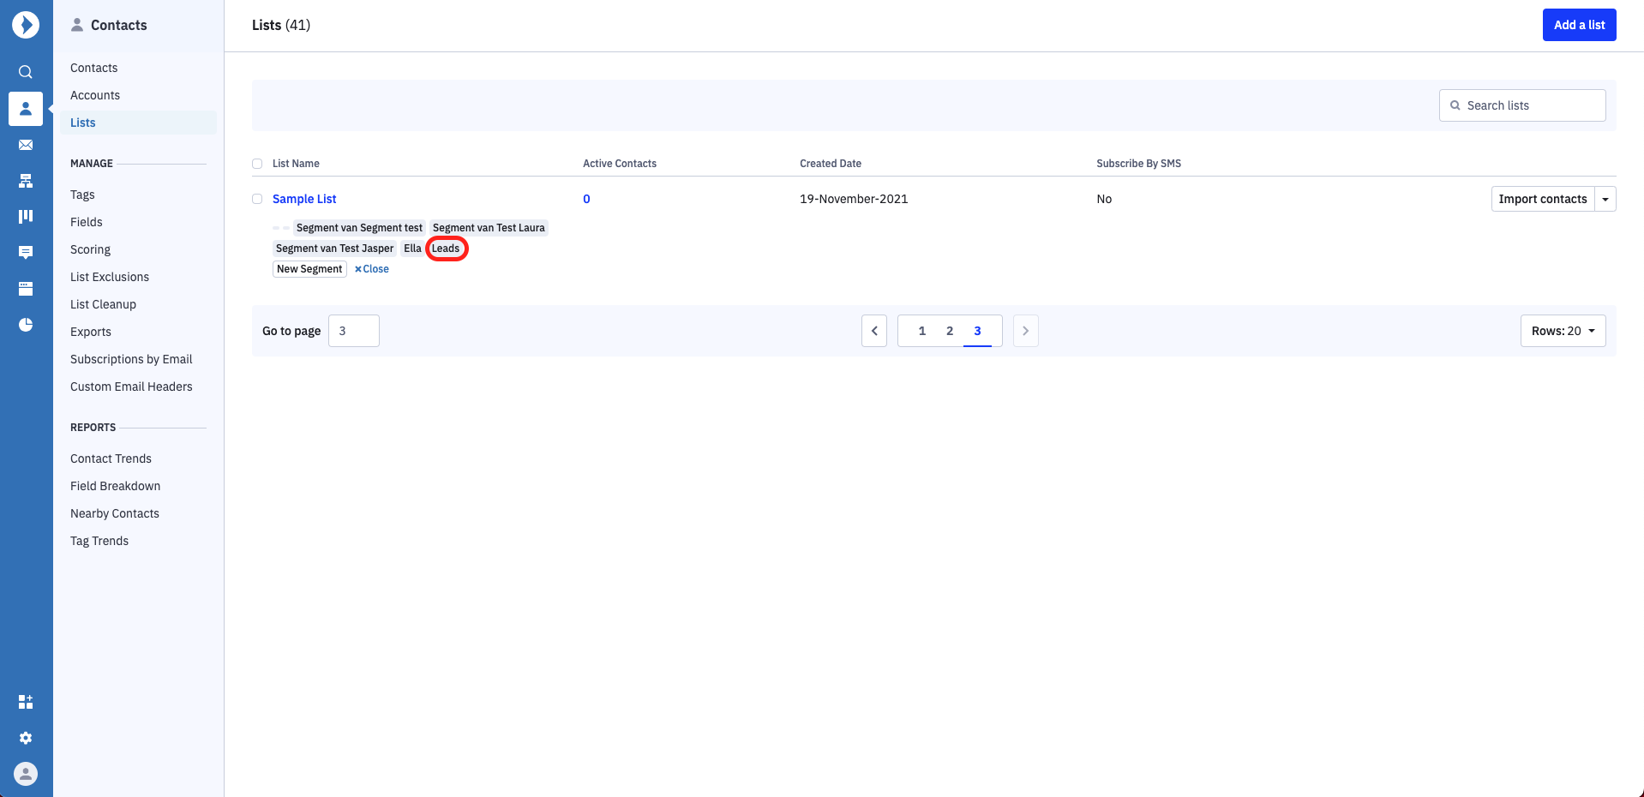Focus the Go to page input
The image size is (1644, 797).
point(354,331)
